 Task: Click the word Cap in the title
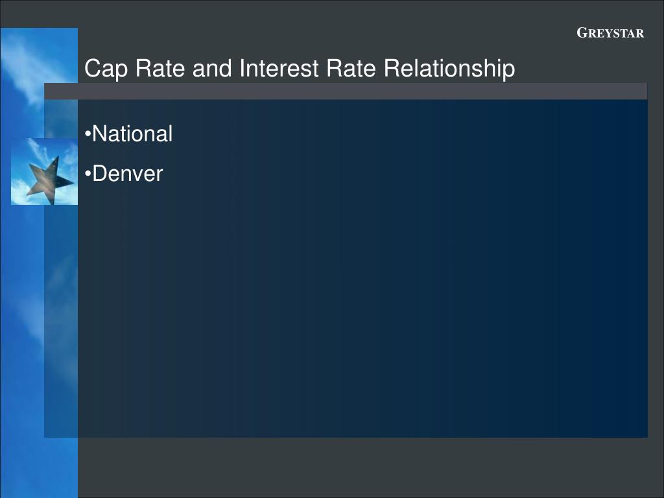click(106, 69)
